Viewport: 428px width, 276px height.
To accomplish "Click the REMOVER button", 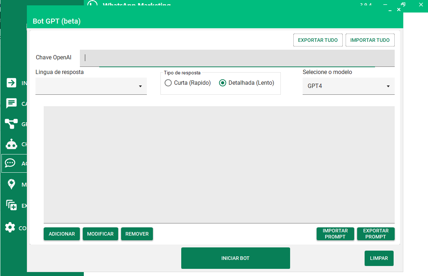I will click(x=137, y=234).
